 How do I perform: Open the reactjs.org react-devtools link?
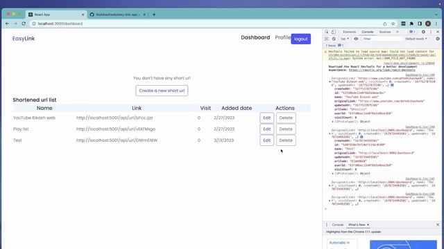pyautogui.click(x=382, y=70)
